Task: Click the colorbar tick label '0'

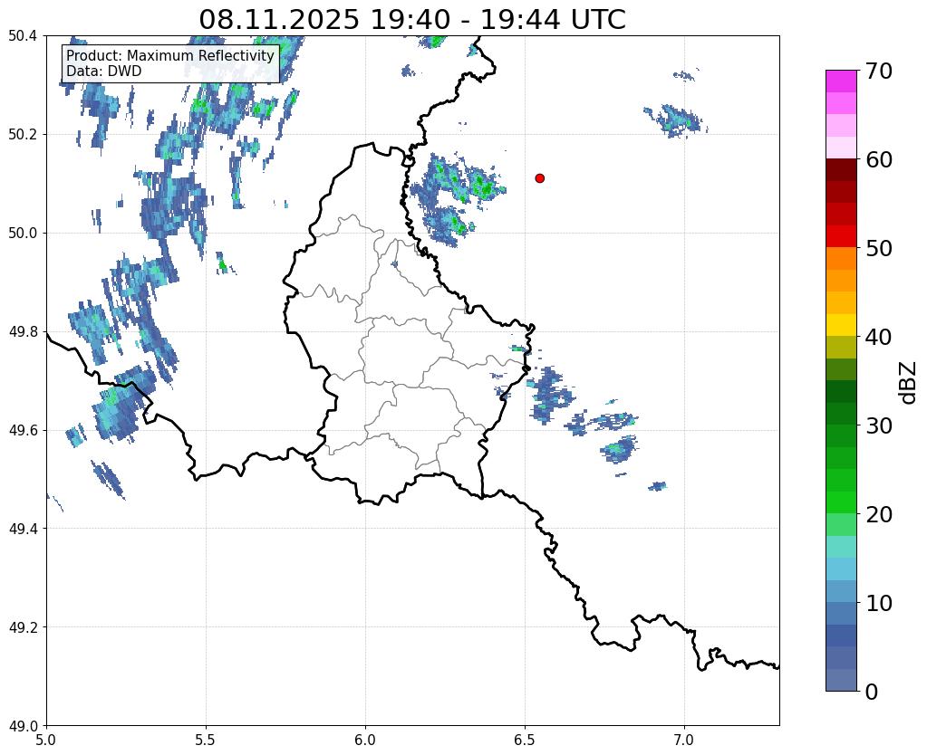Action: 872,692
